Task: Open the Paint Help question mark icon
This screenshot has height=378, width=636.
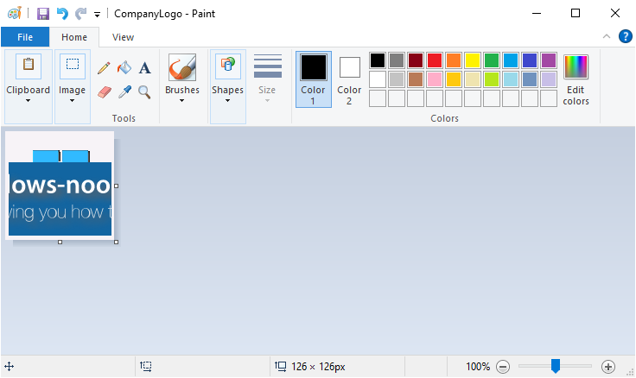Action: [x=626, y=36]
